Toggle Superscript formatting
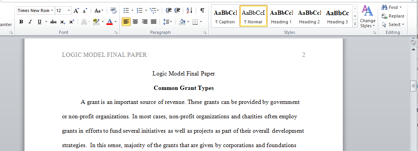The width and height of the screenshot is (418, 151). click(71, 22)
